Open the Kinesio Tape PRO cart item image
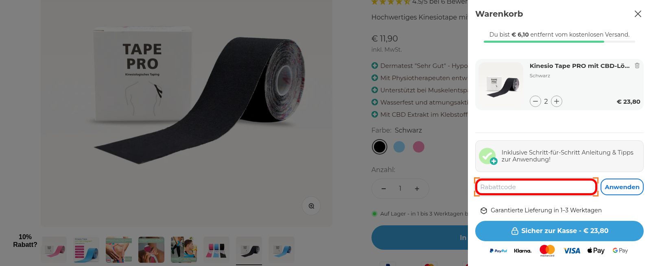The width and height of the screenshot is (651, 266). click(501, 85)
